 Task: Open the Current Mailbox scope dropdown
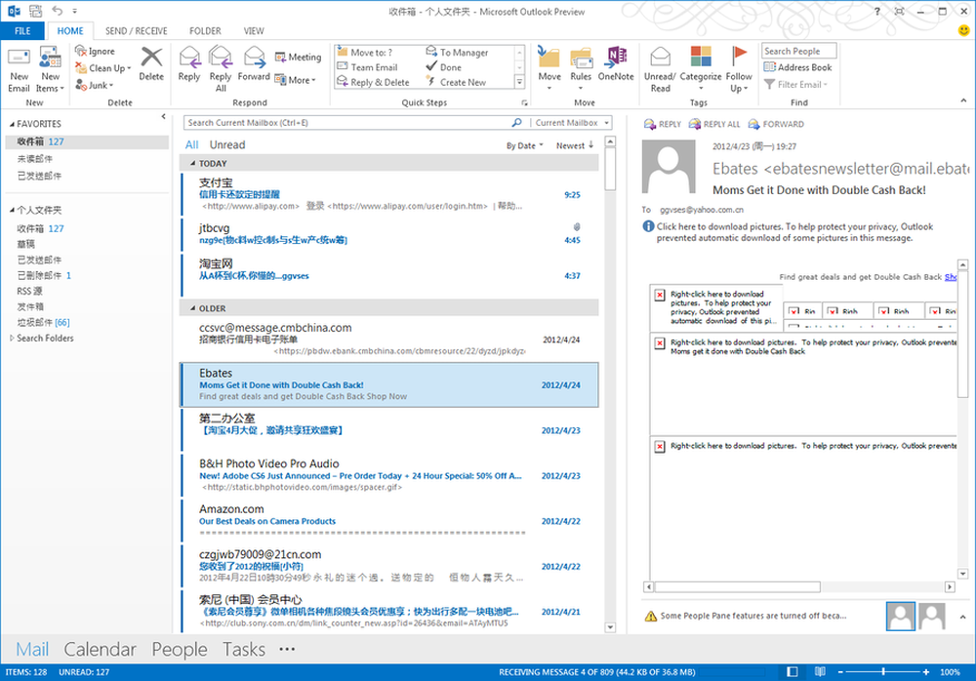click(x=571, y=123)
